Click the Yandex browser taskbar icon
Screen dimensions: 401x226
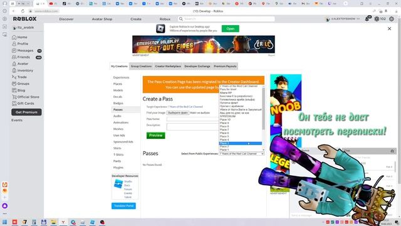click(x=63, y=222)
